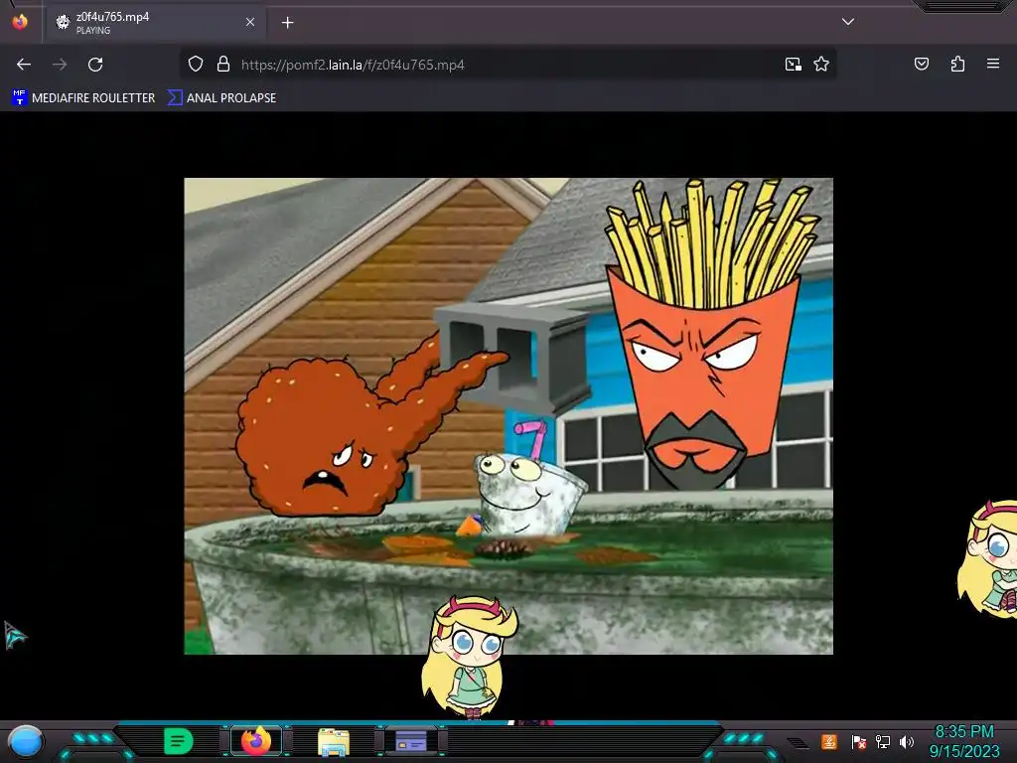View site security via padlock icon
1017x763 pixels.
tap(223, 65)
